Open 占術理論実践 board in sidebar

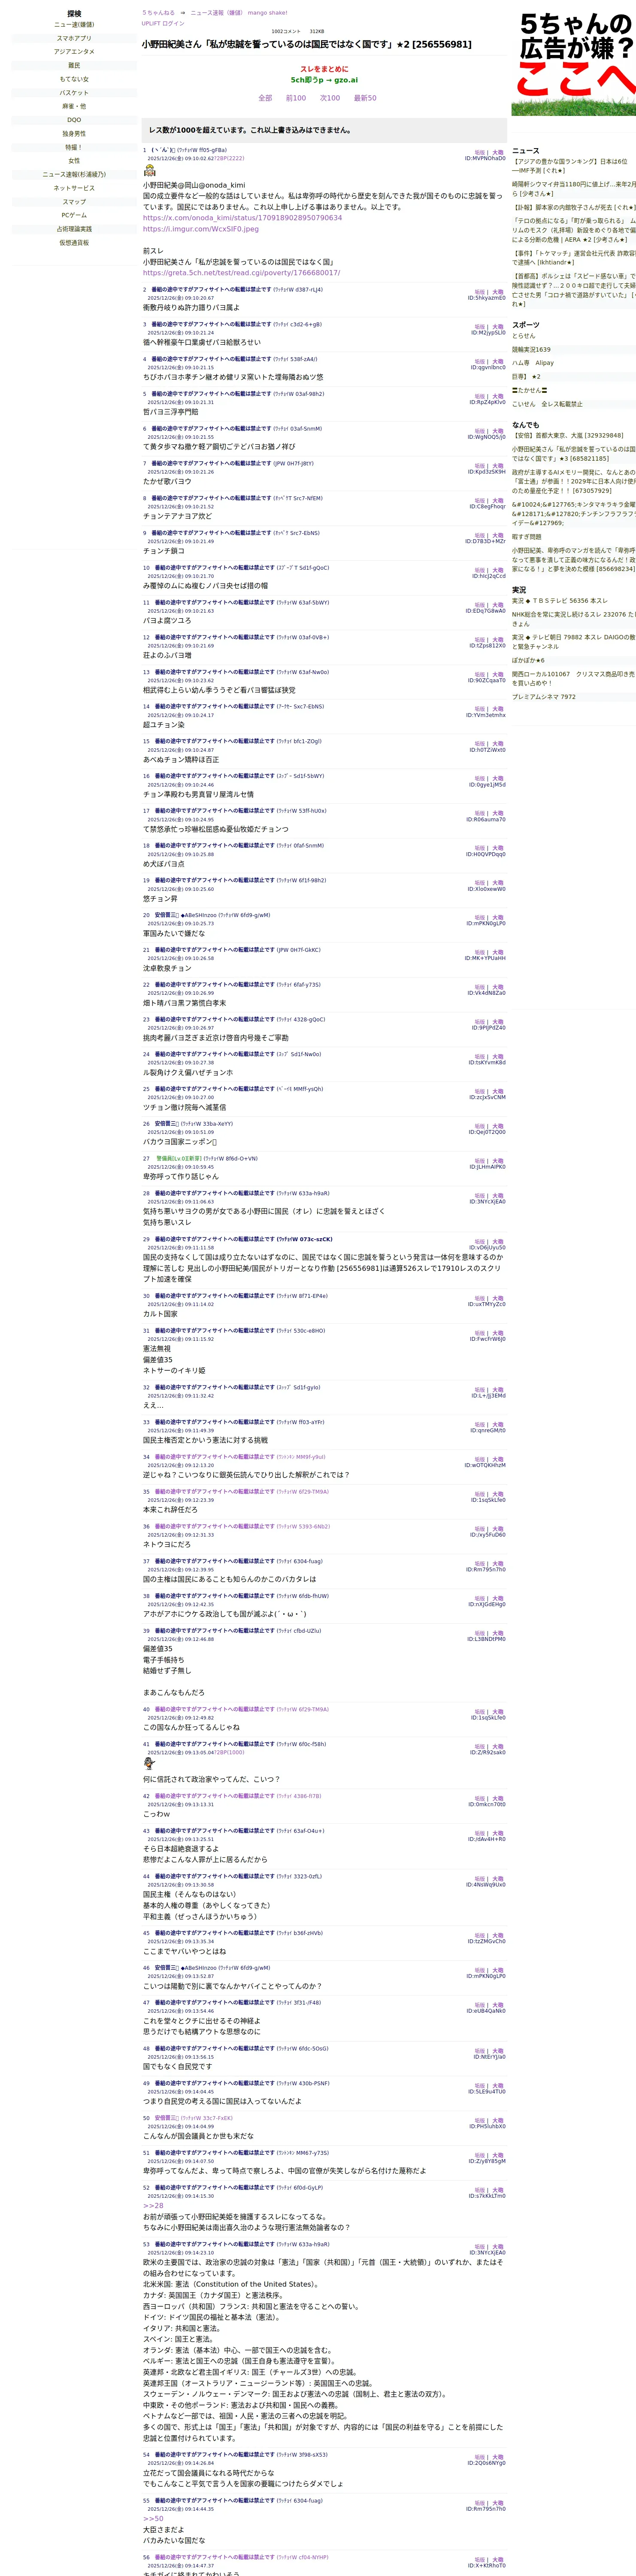[x=74, y=229]
